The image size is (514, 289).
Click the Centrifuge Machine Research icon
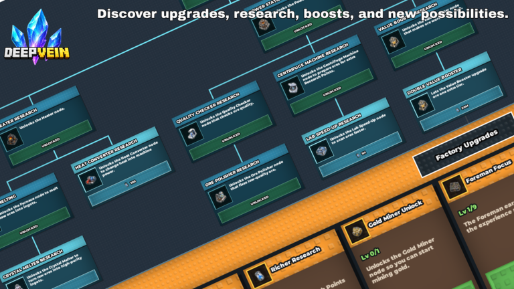pyautogui.click(x=292, y=88)
